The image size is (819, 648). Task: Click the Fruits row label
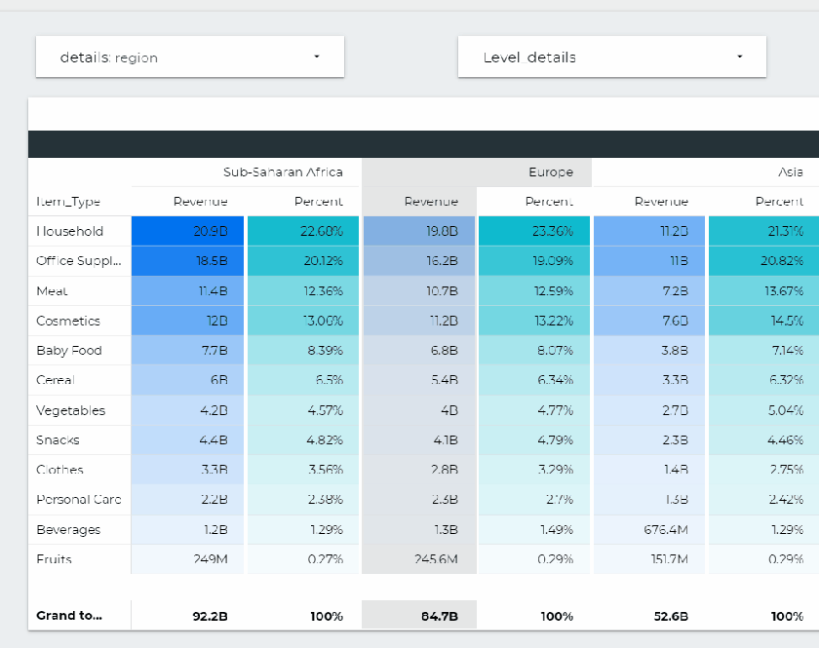click(53, 560)
